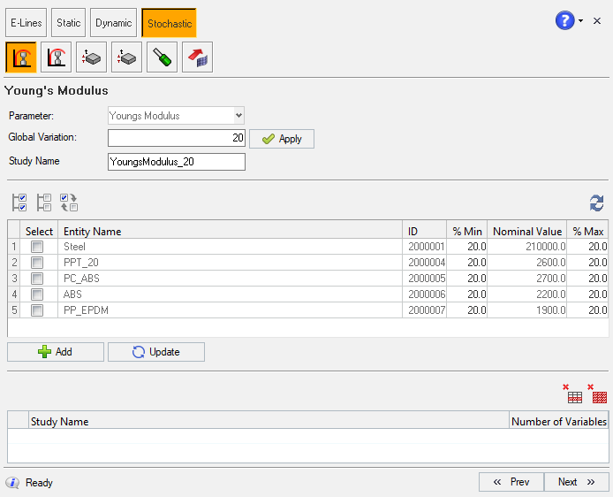Click the red arrow mesh export icon
613x497 pixels.
point(197,57)
